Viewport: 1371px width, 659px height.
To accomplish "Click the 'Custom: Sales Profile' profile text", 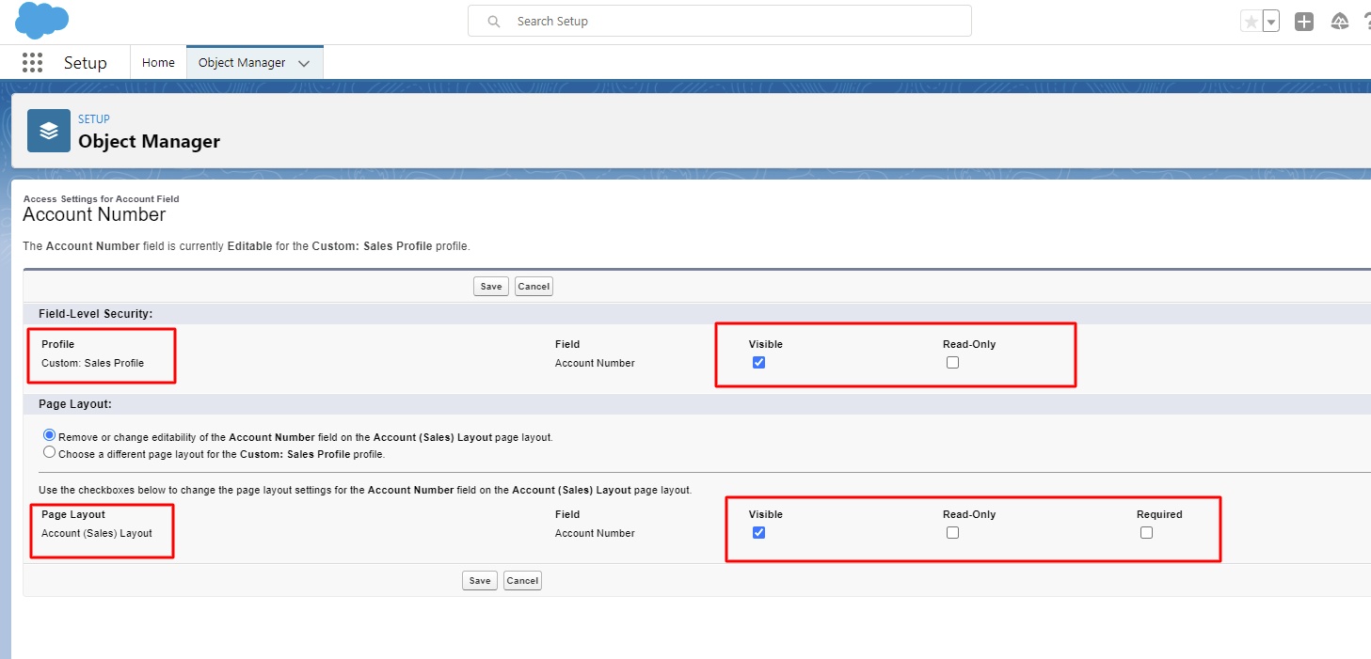I will coord(93,363).
